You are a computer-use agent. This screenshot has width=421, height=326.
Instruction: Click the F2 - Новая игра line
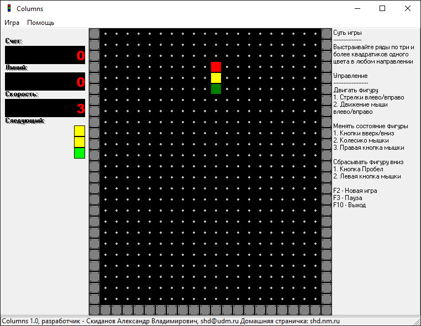pyautogui.click(x=355, y=191)
